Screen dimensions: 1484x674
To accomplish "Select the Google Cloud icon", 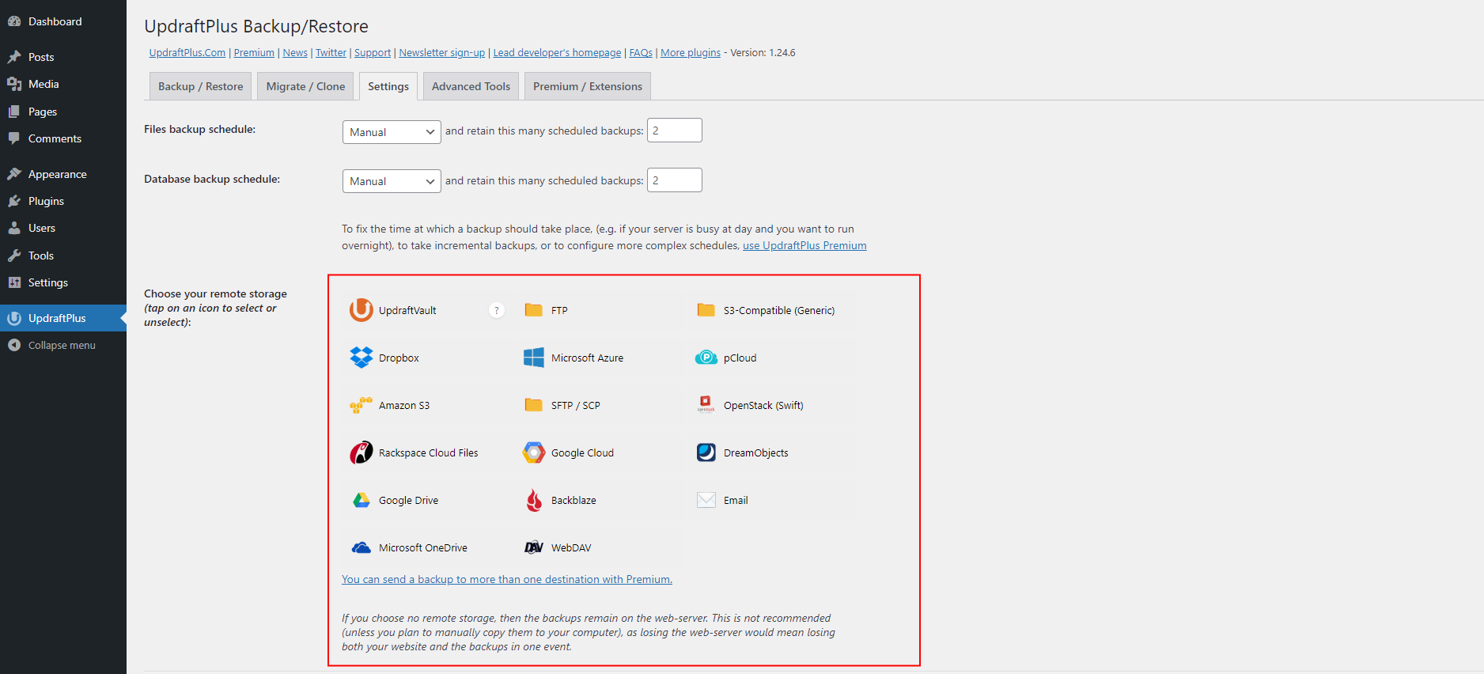I will click(x=534, y=452).
